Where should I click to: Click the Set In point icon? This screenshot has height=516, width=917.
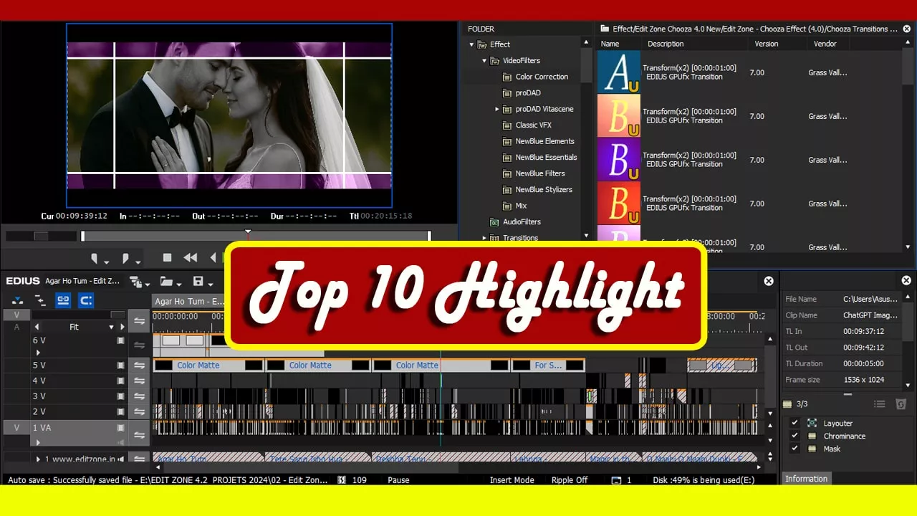[x=94, y=258]
